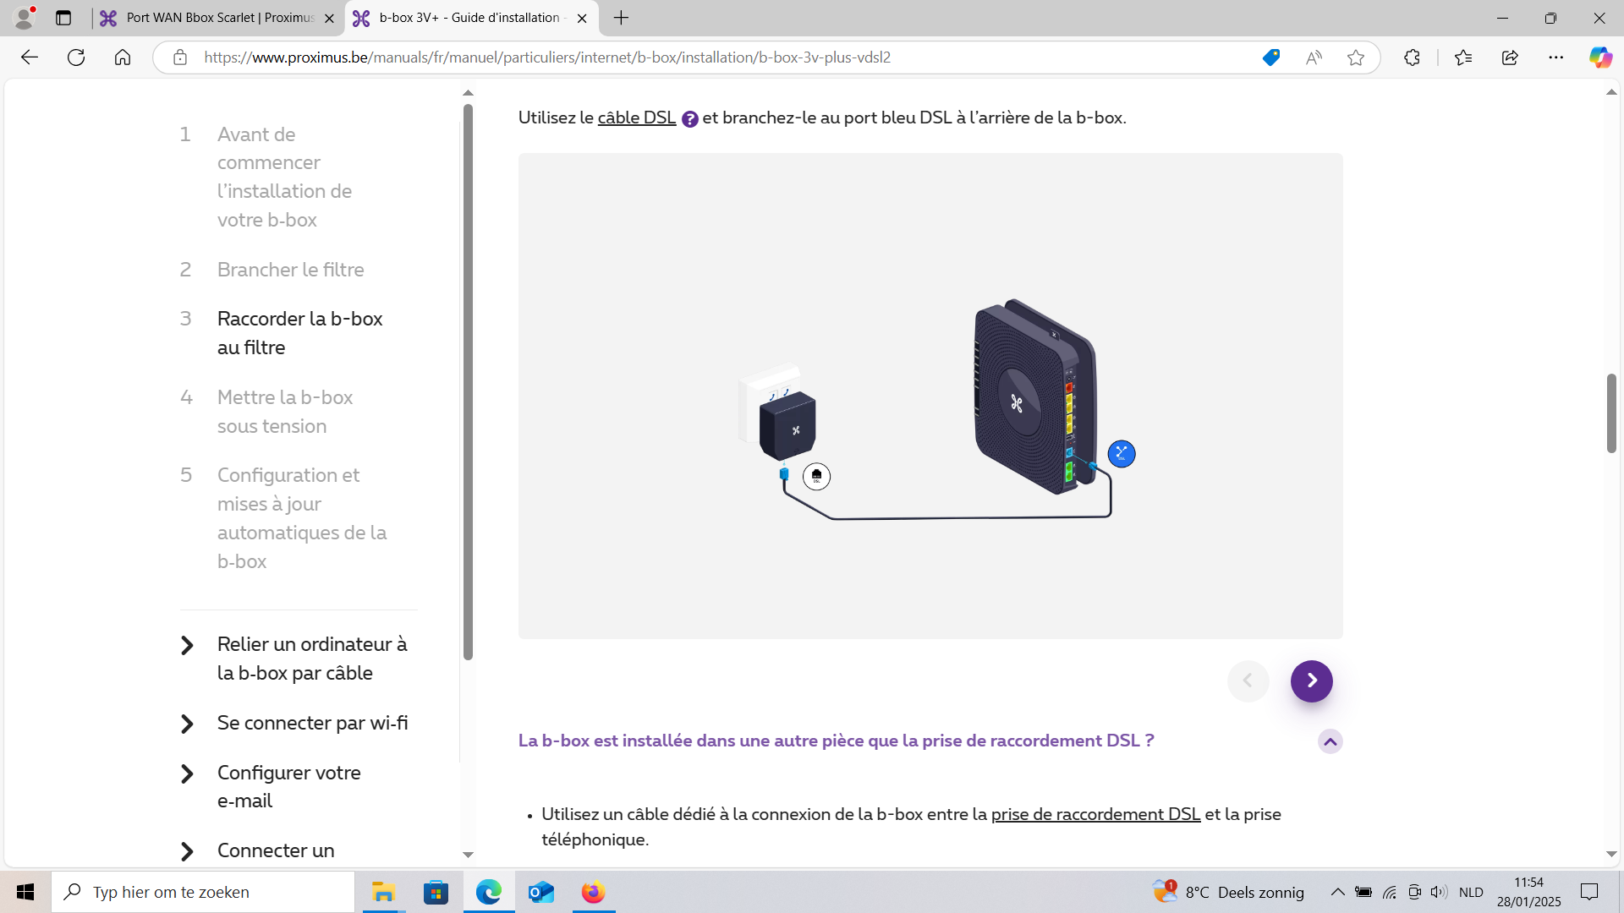Click the previous slide arrow button

point(1248,681)
